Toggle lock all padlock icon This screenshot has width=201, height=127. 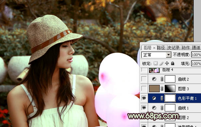[173, 63]
